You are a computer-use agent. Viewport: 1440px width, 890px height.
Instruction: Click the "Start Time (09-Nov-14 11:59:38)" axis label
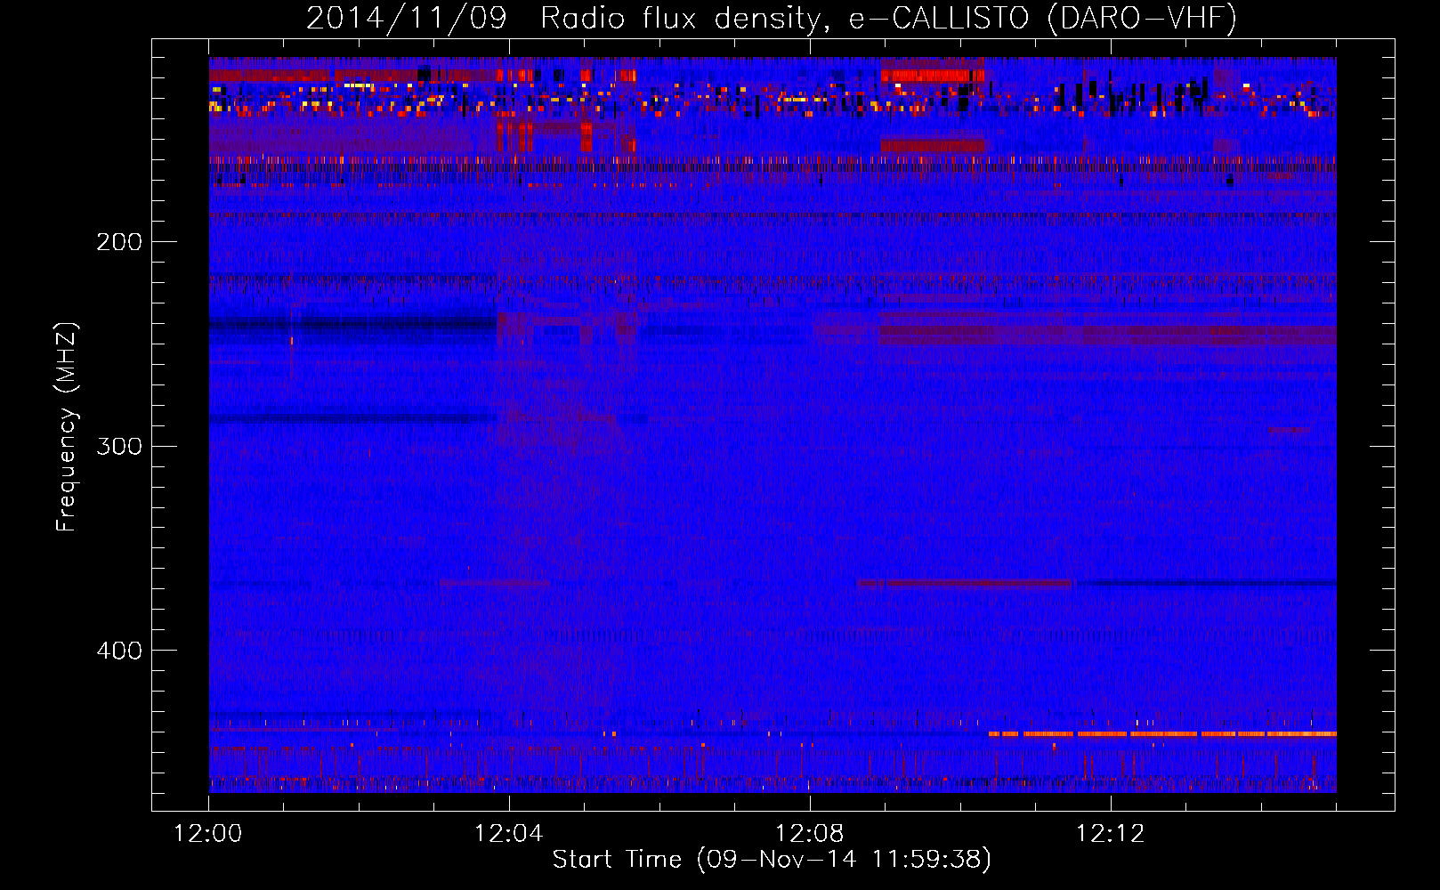pyautogui.click(x=772, y=860)
